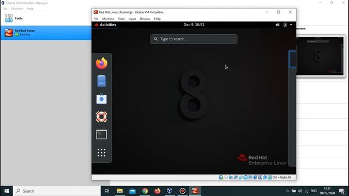Click the USB devices icon in the VM status bar
Image resolution: width=349 pixels, height=196 pixels.
240,177
